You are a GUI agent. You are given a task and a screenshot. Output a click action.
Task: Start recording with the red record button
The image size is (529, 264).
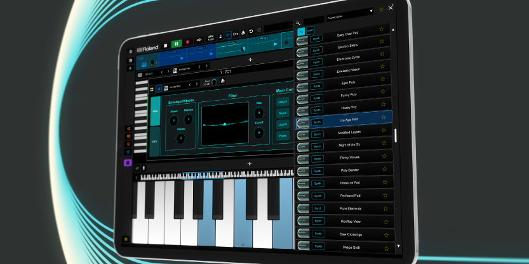188,42
